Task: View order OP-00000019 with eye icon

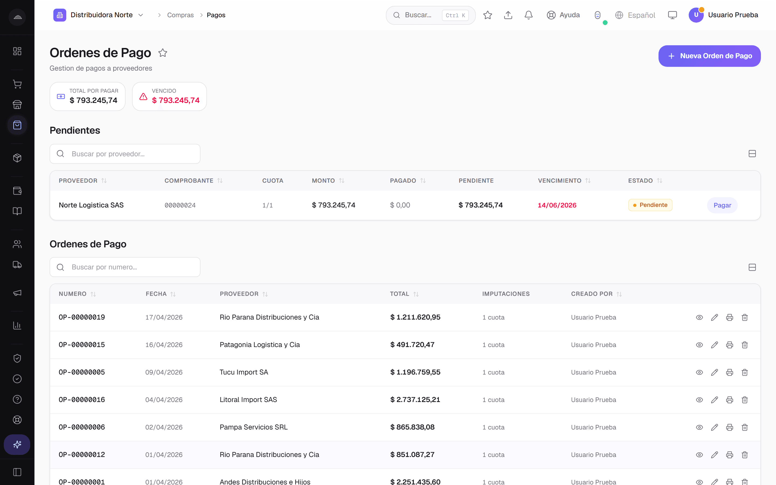Action: pos(699,317)
